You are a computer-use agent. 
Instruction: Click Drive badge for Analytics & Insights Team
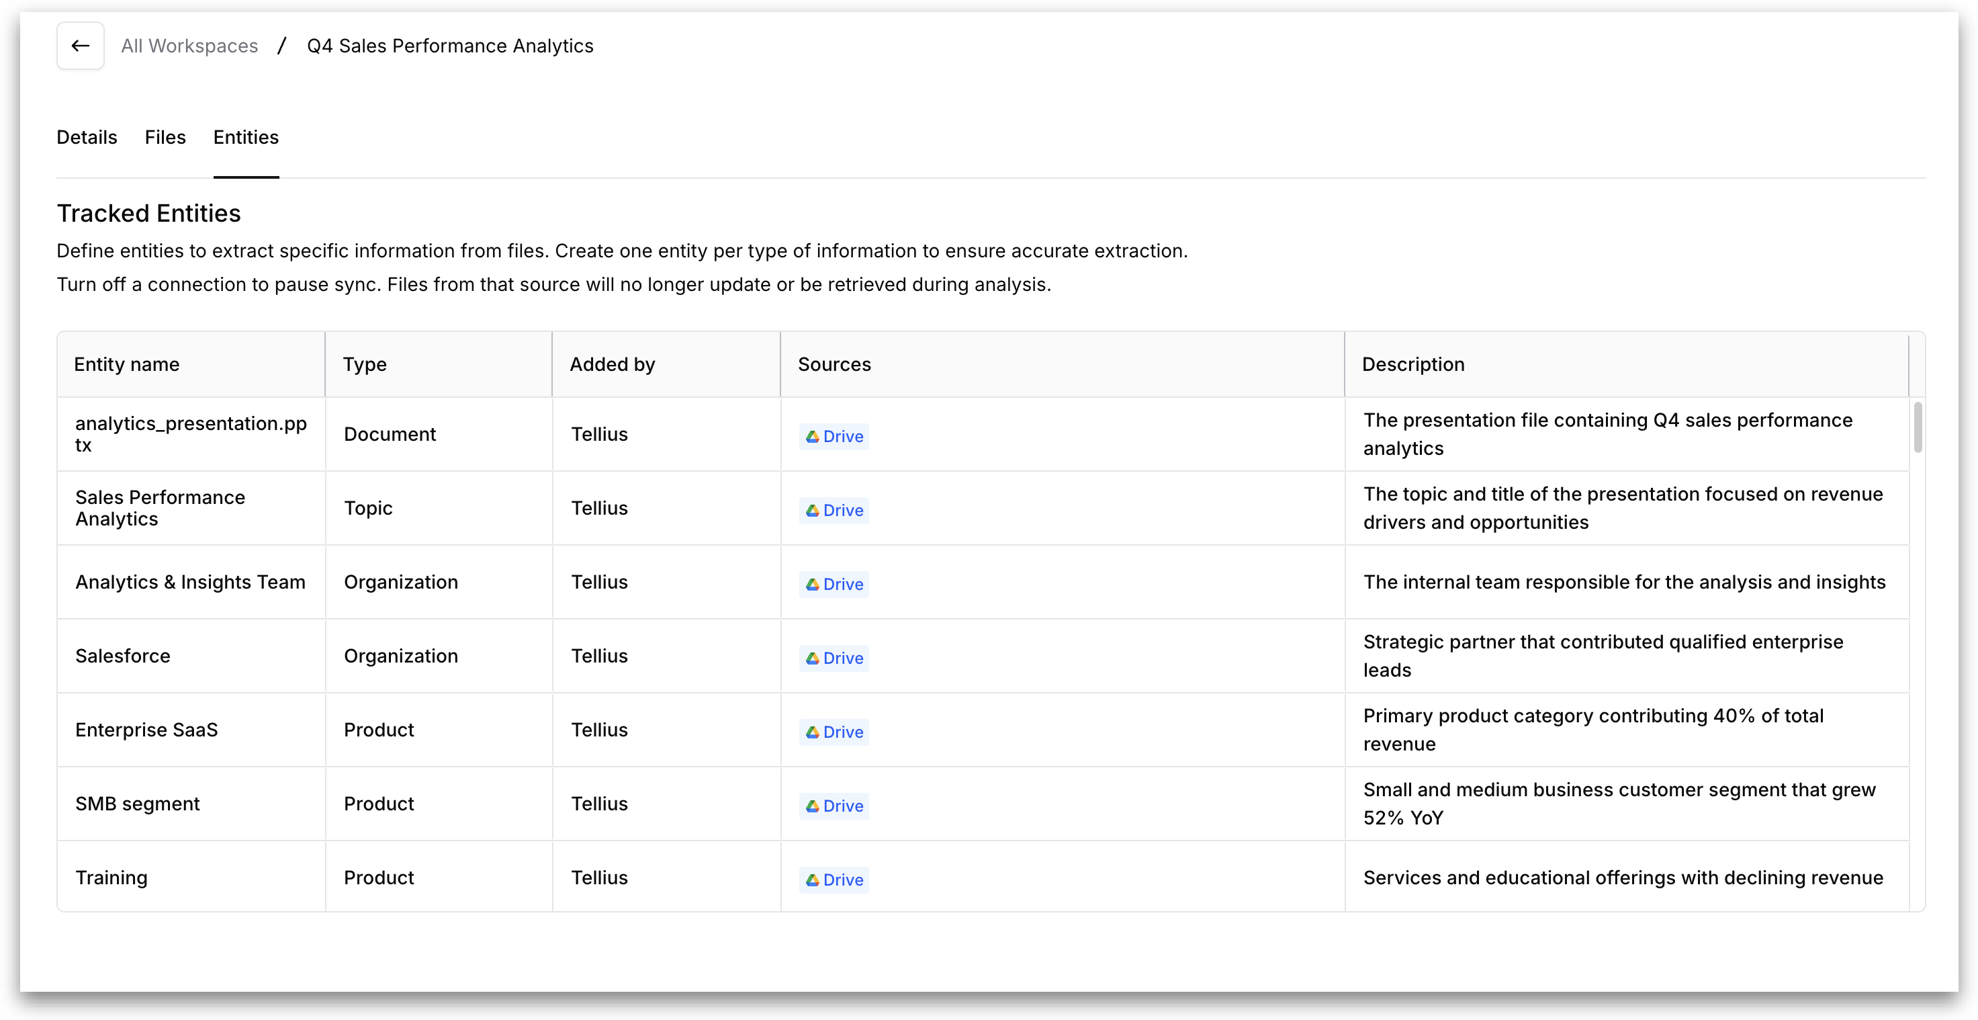point(834,584)
